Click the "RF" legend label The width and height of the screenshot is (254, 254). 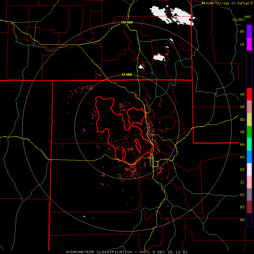click(x=242, y=32)
